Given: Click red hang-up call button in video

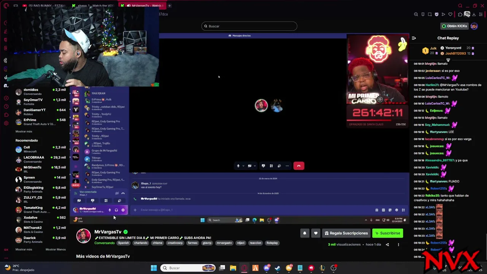Looking at the screenshot, I should tap(299, 166).
